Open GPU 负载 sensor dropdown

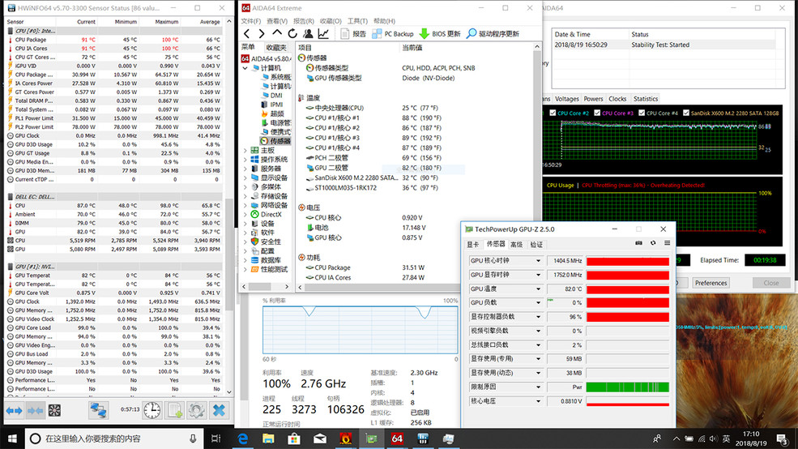(538, 303)
